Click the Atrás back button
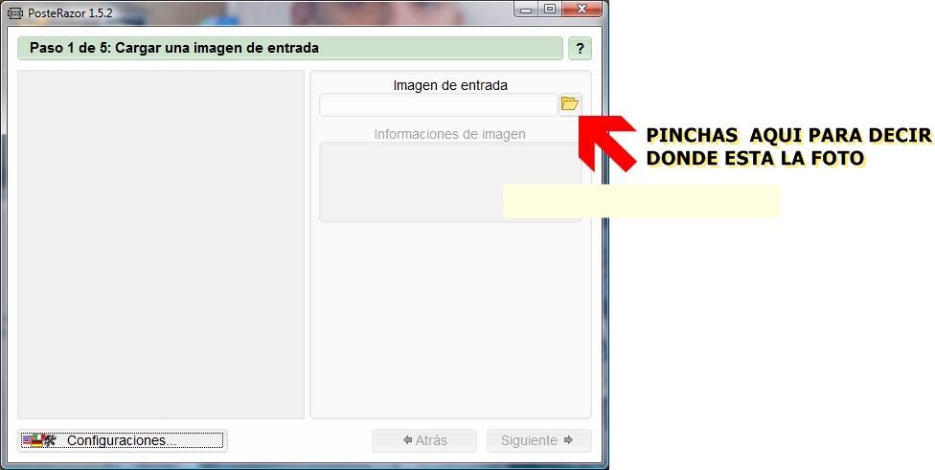Screen dimensions: 935x470 pyautogui.click(x=424, y=441)
